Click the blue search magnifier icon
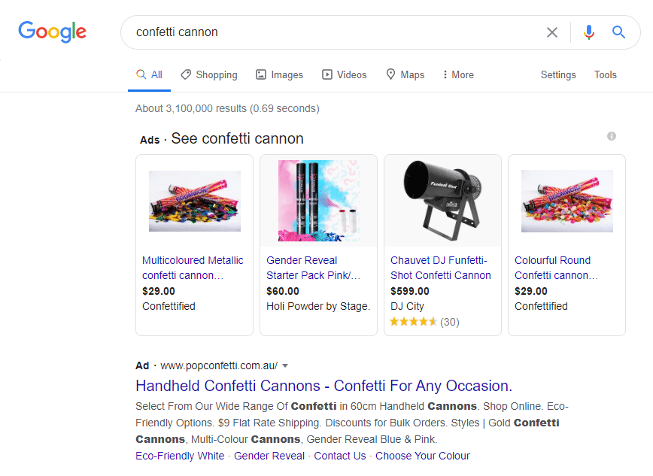The image size is (653, 476). 619,32
